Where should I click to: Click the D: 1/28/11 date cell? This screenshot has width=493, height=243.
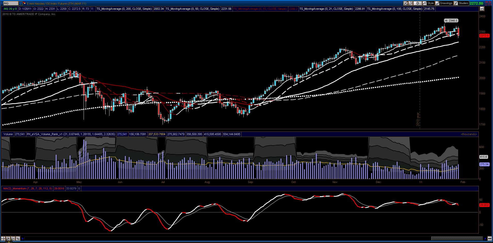point(25,9)
